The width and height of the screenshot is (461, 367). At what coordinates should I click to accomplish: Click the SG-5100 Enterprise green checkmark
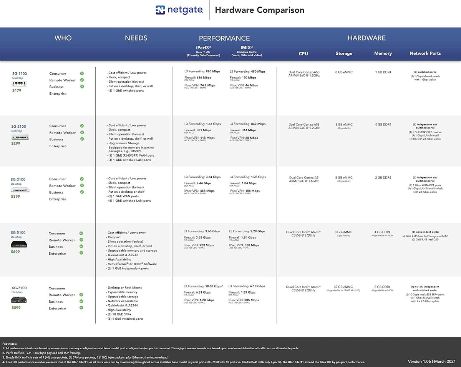pyautogui.click(x=81, y=253)
